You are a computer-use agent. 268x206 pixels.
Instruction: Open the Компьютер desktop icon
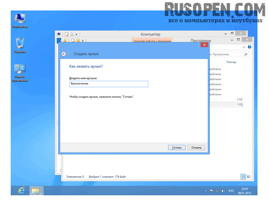pyautogui.click(x=20, y=20)
